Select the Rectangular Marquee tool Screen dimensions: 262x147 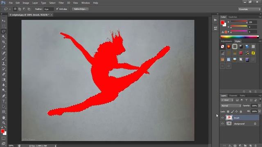coord(4,26)
